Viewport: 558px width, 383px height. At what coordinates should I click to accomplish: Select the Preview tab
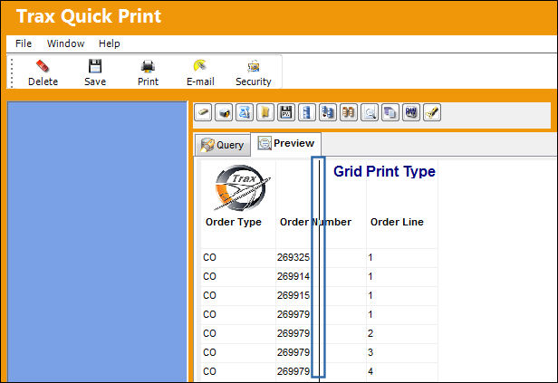(x=285, y=143)
